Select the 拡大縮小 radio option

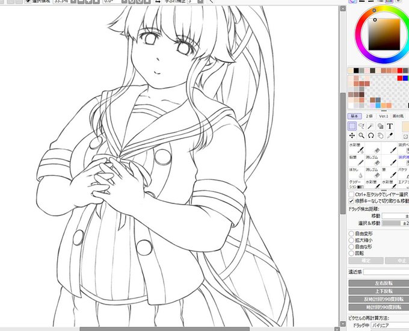click(351, 240)
